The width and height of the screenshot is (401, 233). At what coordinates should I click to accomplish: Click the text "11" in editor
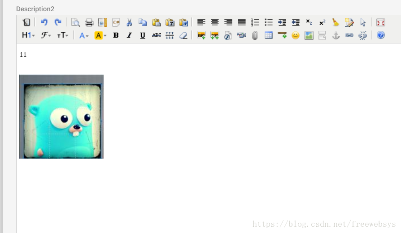23,55
